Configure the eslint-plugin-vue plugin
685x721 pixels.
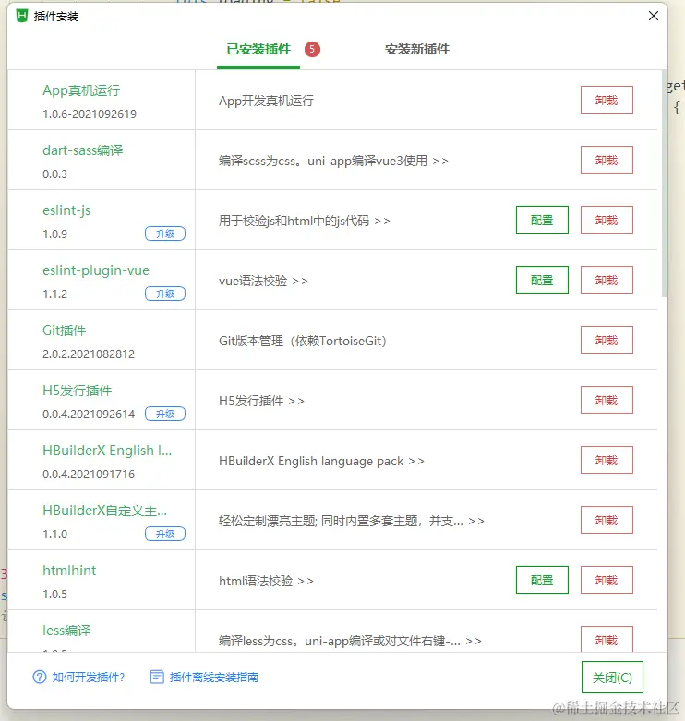(x=542, y=280)
